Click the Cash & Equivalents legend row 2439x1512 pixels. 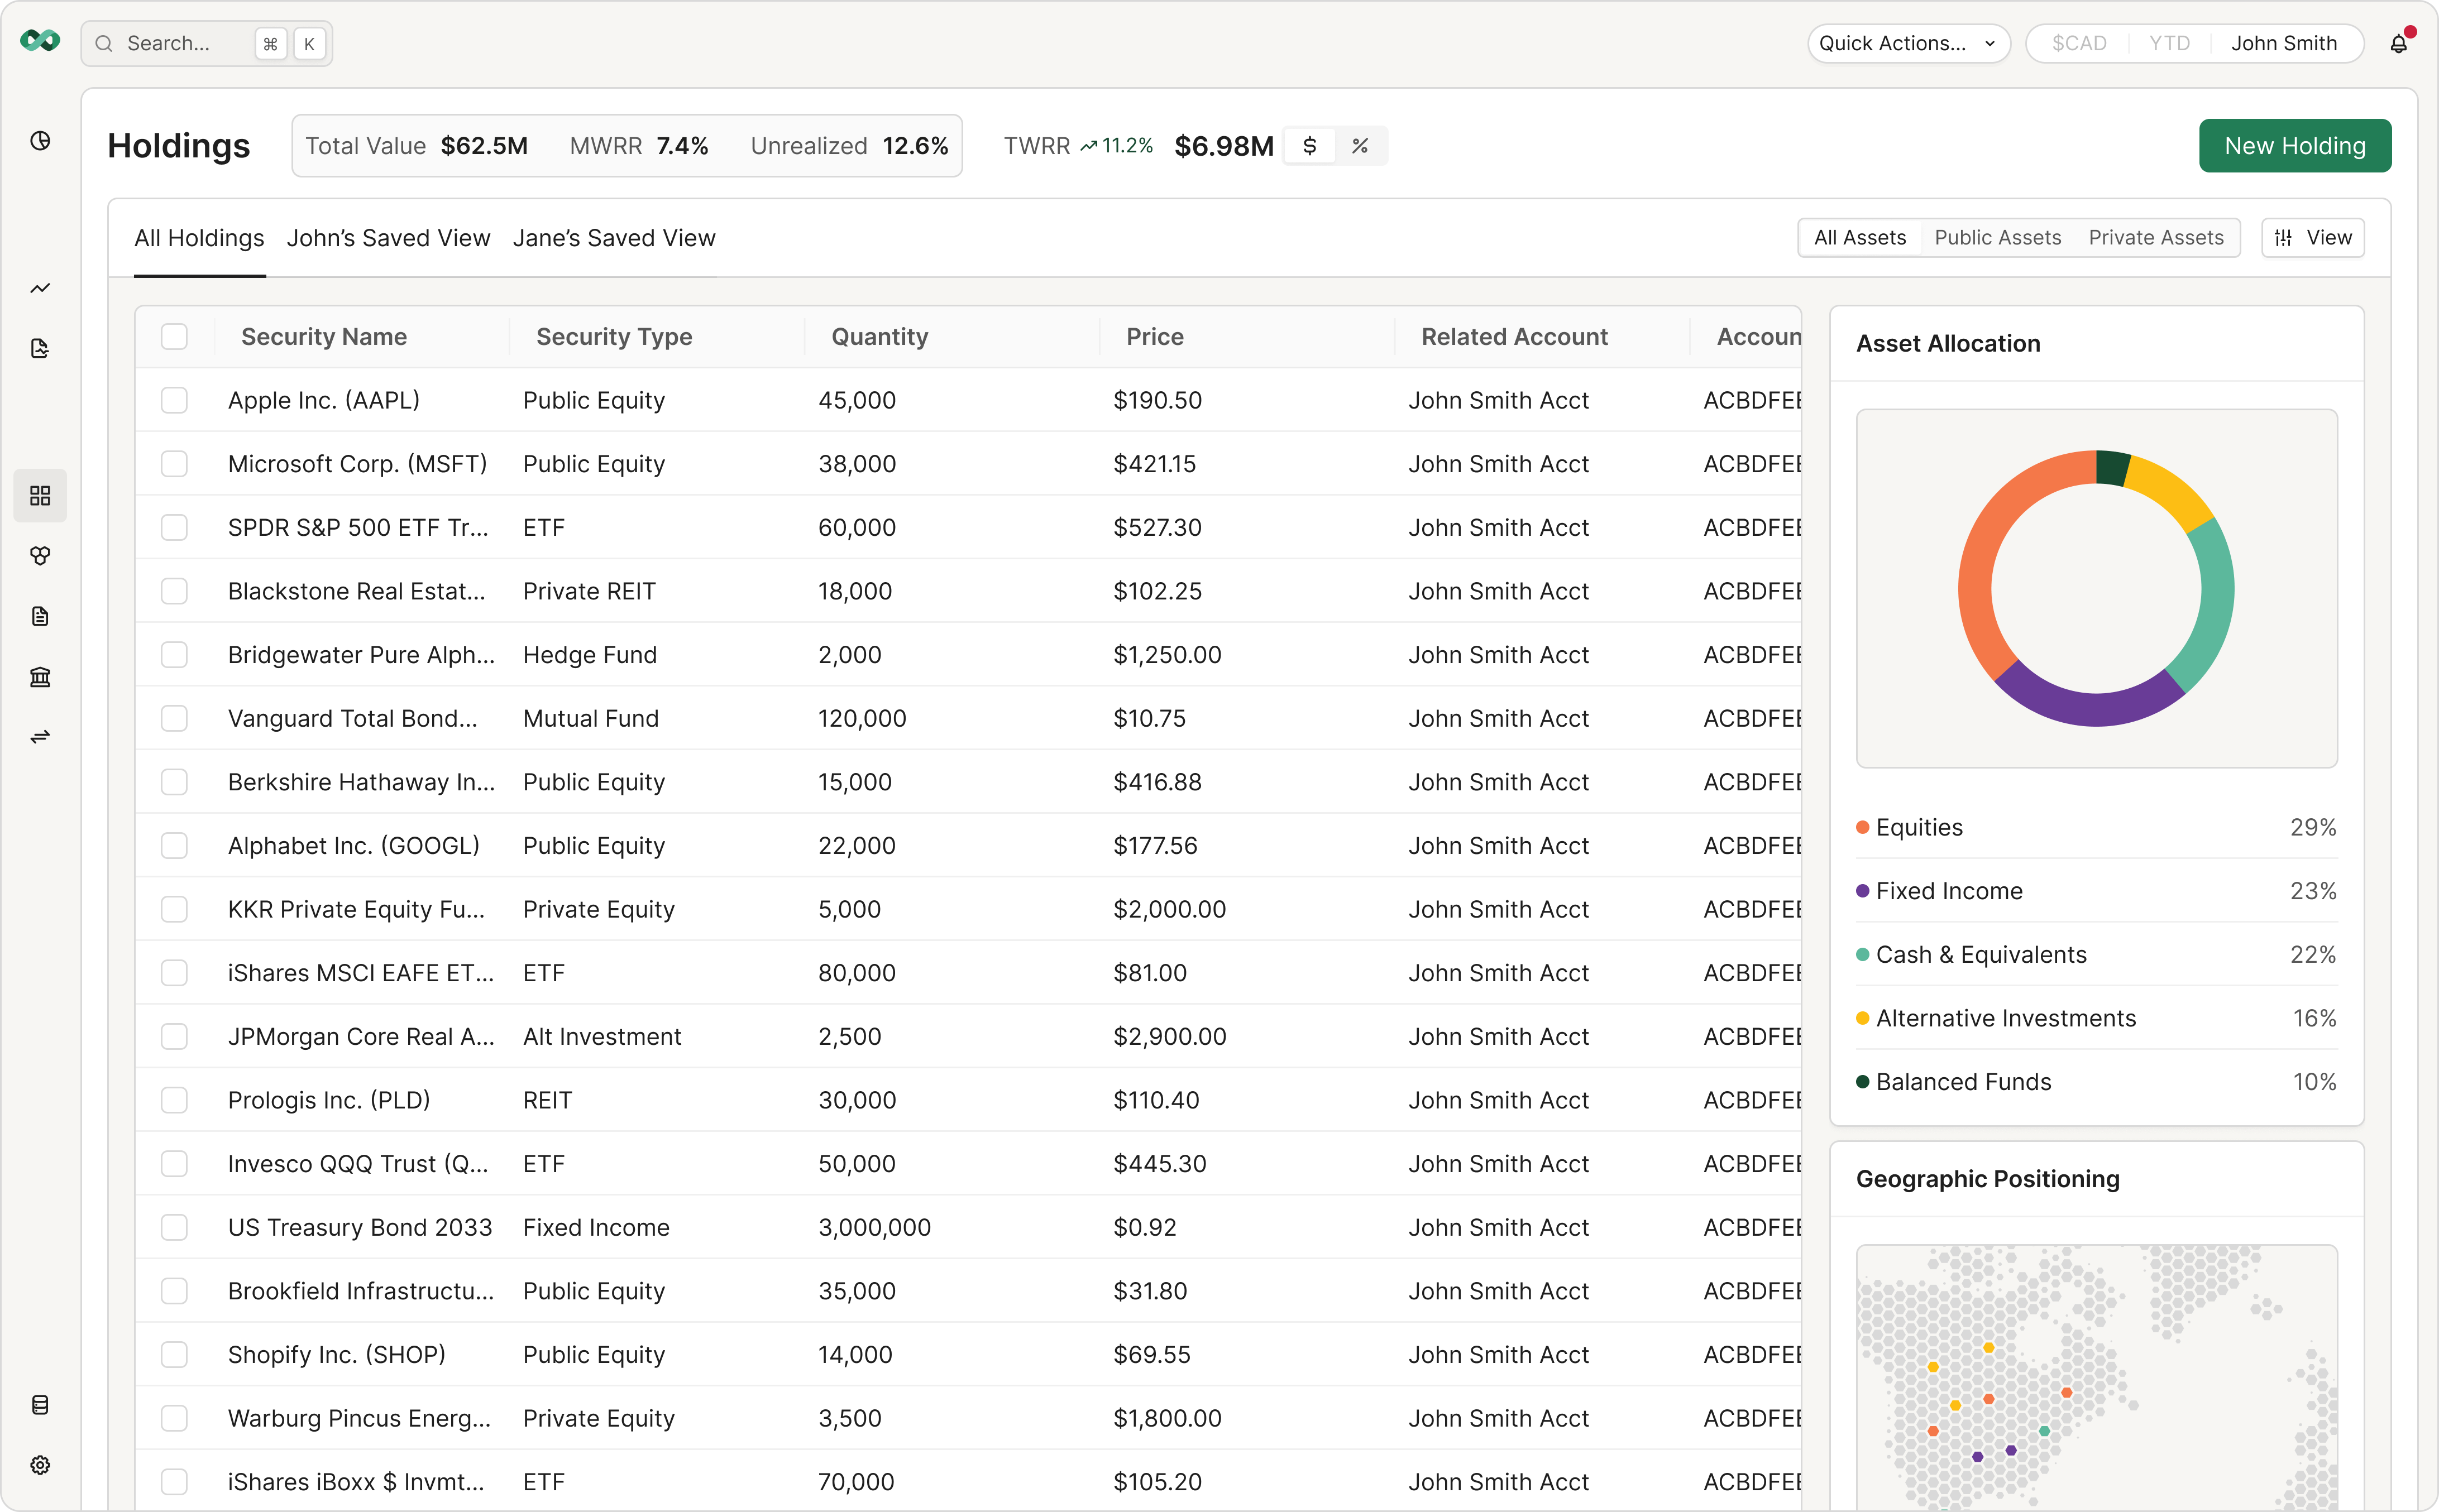[x=2096, y=955]
